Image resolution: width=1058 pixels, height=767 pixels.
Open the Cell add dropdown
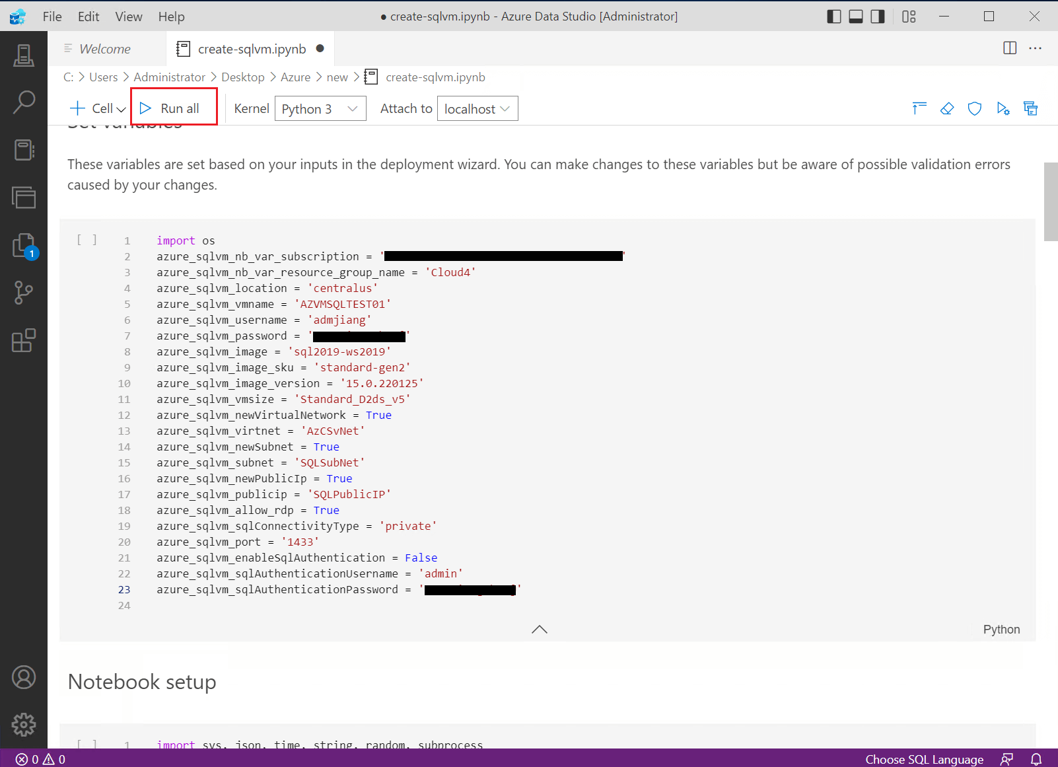(x=98, y=108)
